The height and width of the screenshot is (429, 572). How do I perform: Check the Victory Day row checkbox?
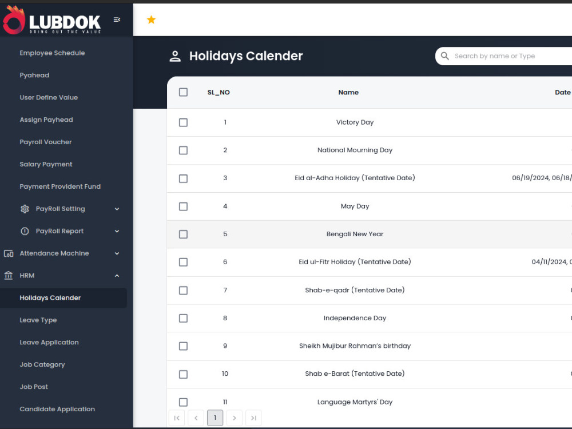tap(184, 122)
